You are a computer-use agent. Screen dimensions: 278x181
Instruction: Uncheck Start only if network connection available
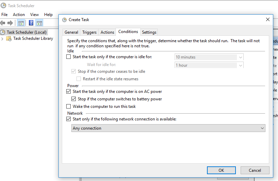tap(68, 119)
